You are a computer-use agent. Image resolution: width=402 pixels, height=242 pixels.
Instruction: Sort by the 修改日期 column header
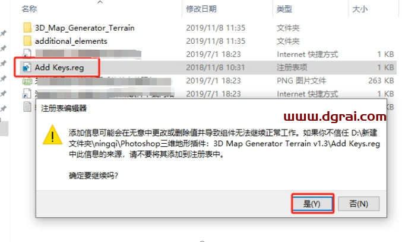coord(201,9)
